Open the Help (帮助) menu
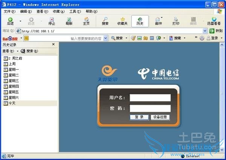 click(x=92, y=12)
